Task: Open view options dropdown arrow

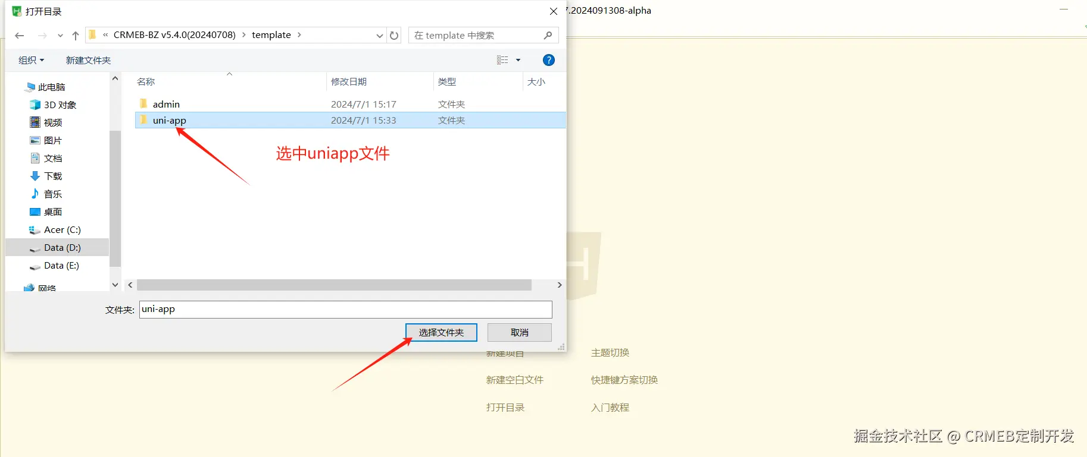Action: (x=518, y=60)
